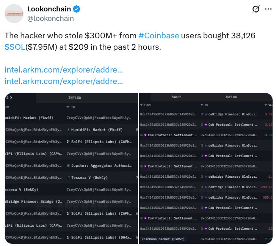Image resolution: width=276 pixels, height=246 pixels.
Task: Click the Jupiter Aggregator icon
Action: coord(68,166)
